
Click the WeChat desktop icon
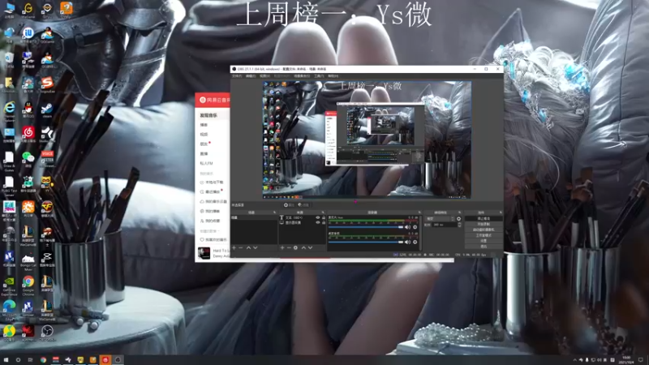pos(28,159)
